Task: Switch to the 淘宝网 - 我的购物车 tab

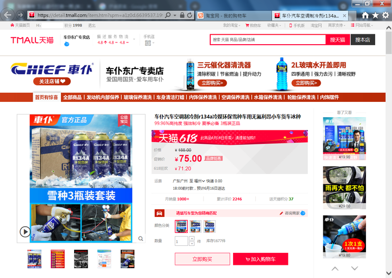Action: [234, 16]
